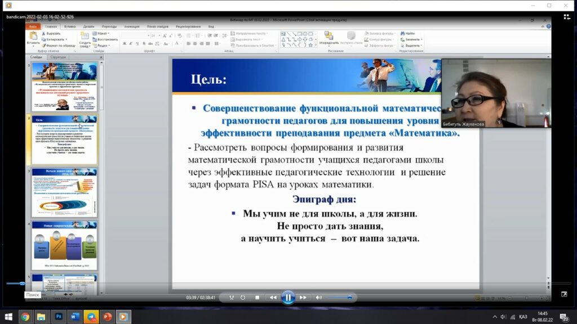Open Google Chrome from the taskbar
The width and height of the screenshot is (577, 324).
pos(25,316)
